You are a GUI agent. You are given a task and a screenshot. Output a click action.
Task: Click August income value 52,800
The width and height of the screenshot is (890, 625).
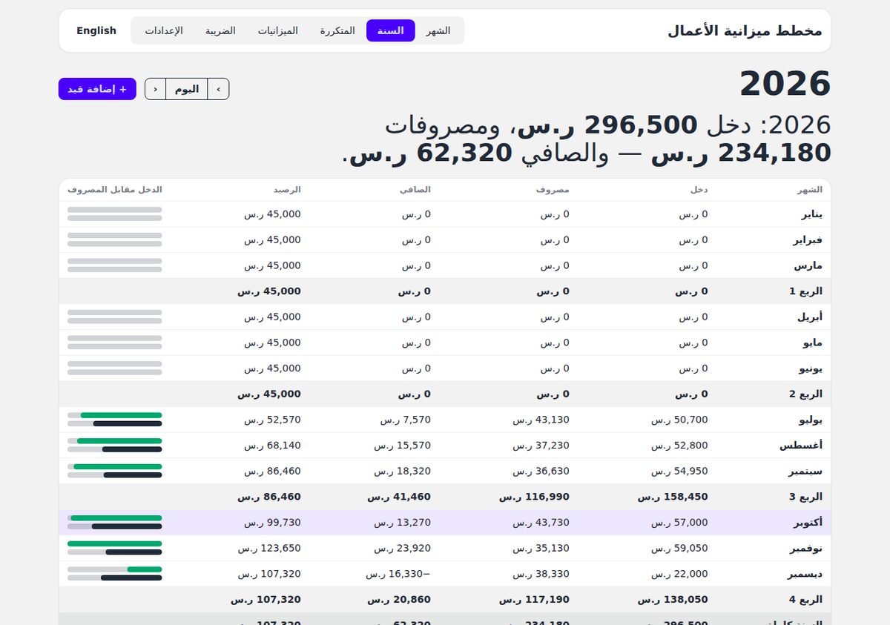click(680, 446)
